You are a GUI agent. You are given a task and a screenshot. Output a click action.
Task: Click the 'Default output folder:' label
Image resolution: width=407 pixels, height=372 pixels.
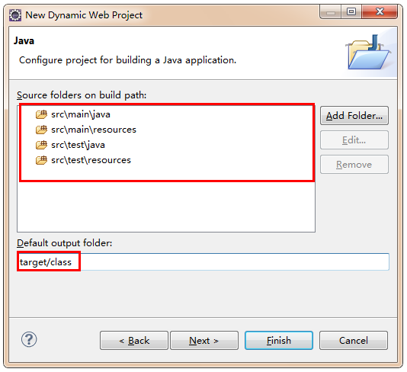tap(64, 243)
